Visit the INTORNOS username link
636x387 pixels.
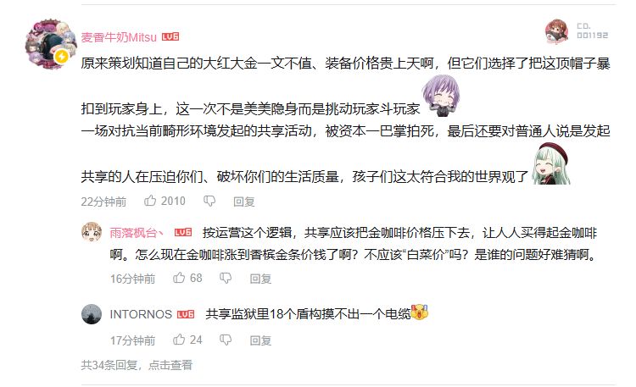[x=141, y=314]
